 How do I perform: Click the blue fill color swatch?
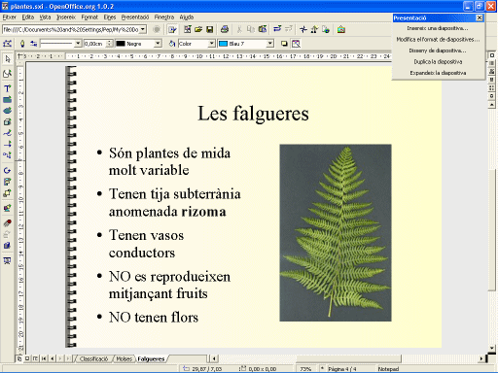pyautogui.click(x=223, y=44)
